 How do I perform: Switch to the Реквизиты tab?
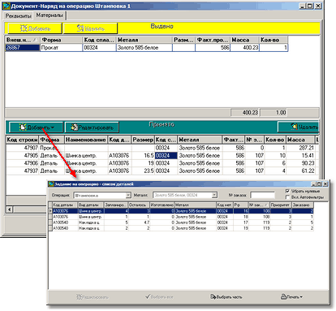(18, 16)
